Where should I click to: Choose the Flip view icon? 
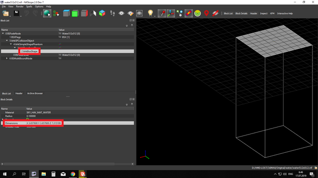point(93,13)
